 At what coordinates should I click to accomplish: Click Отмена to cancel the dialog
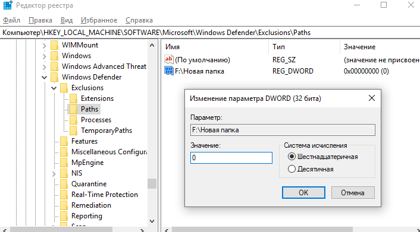click(x=353, y=193)
